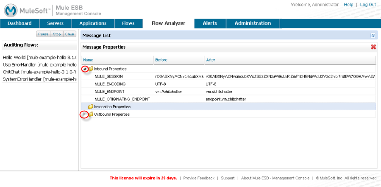Click the Welcome, Administrator text
The width and height of the screenshot is (381, 187).
point(314,5)
